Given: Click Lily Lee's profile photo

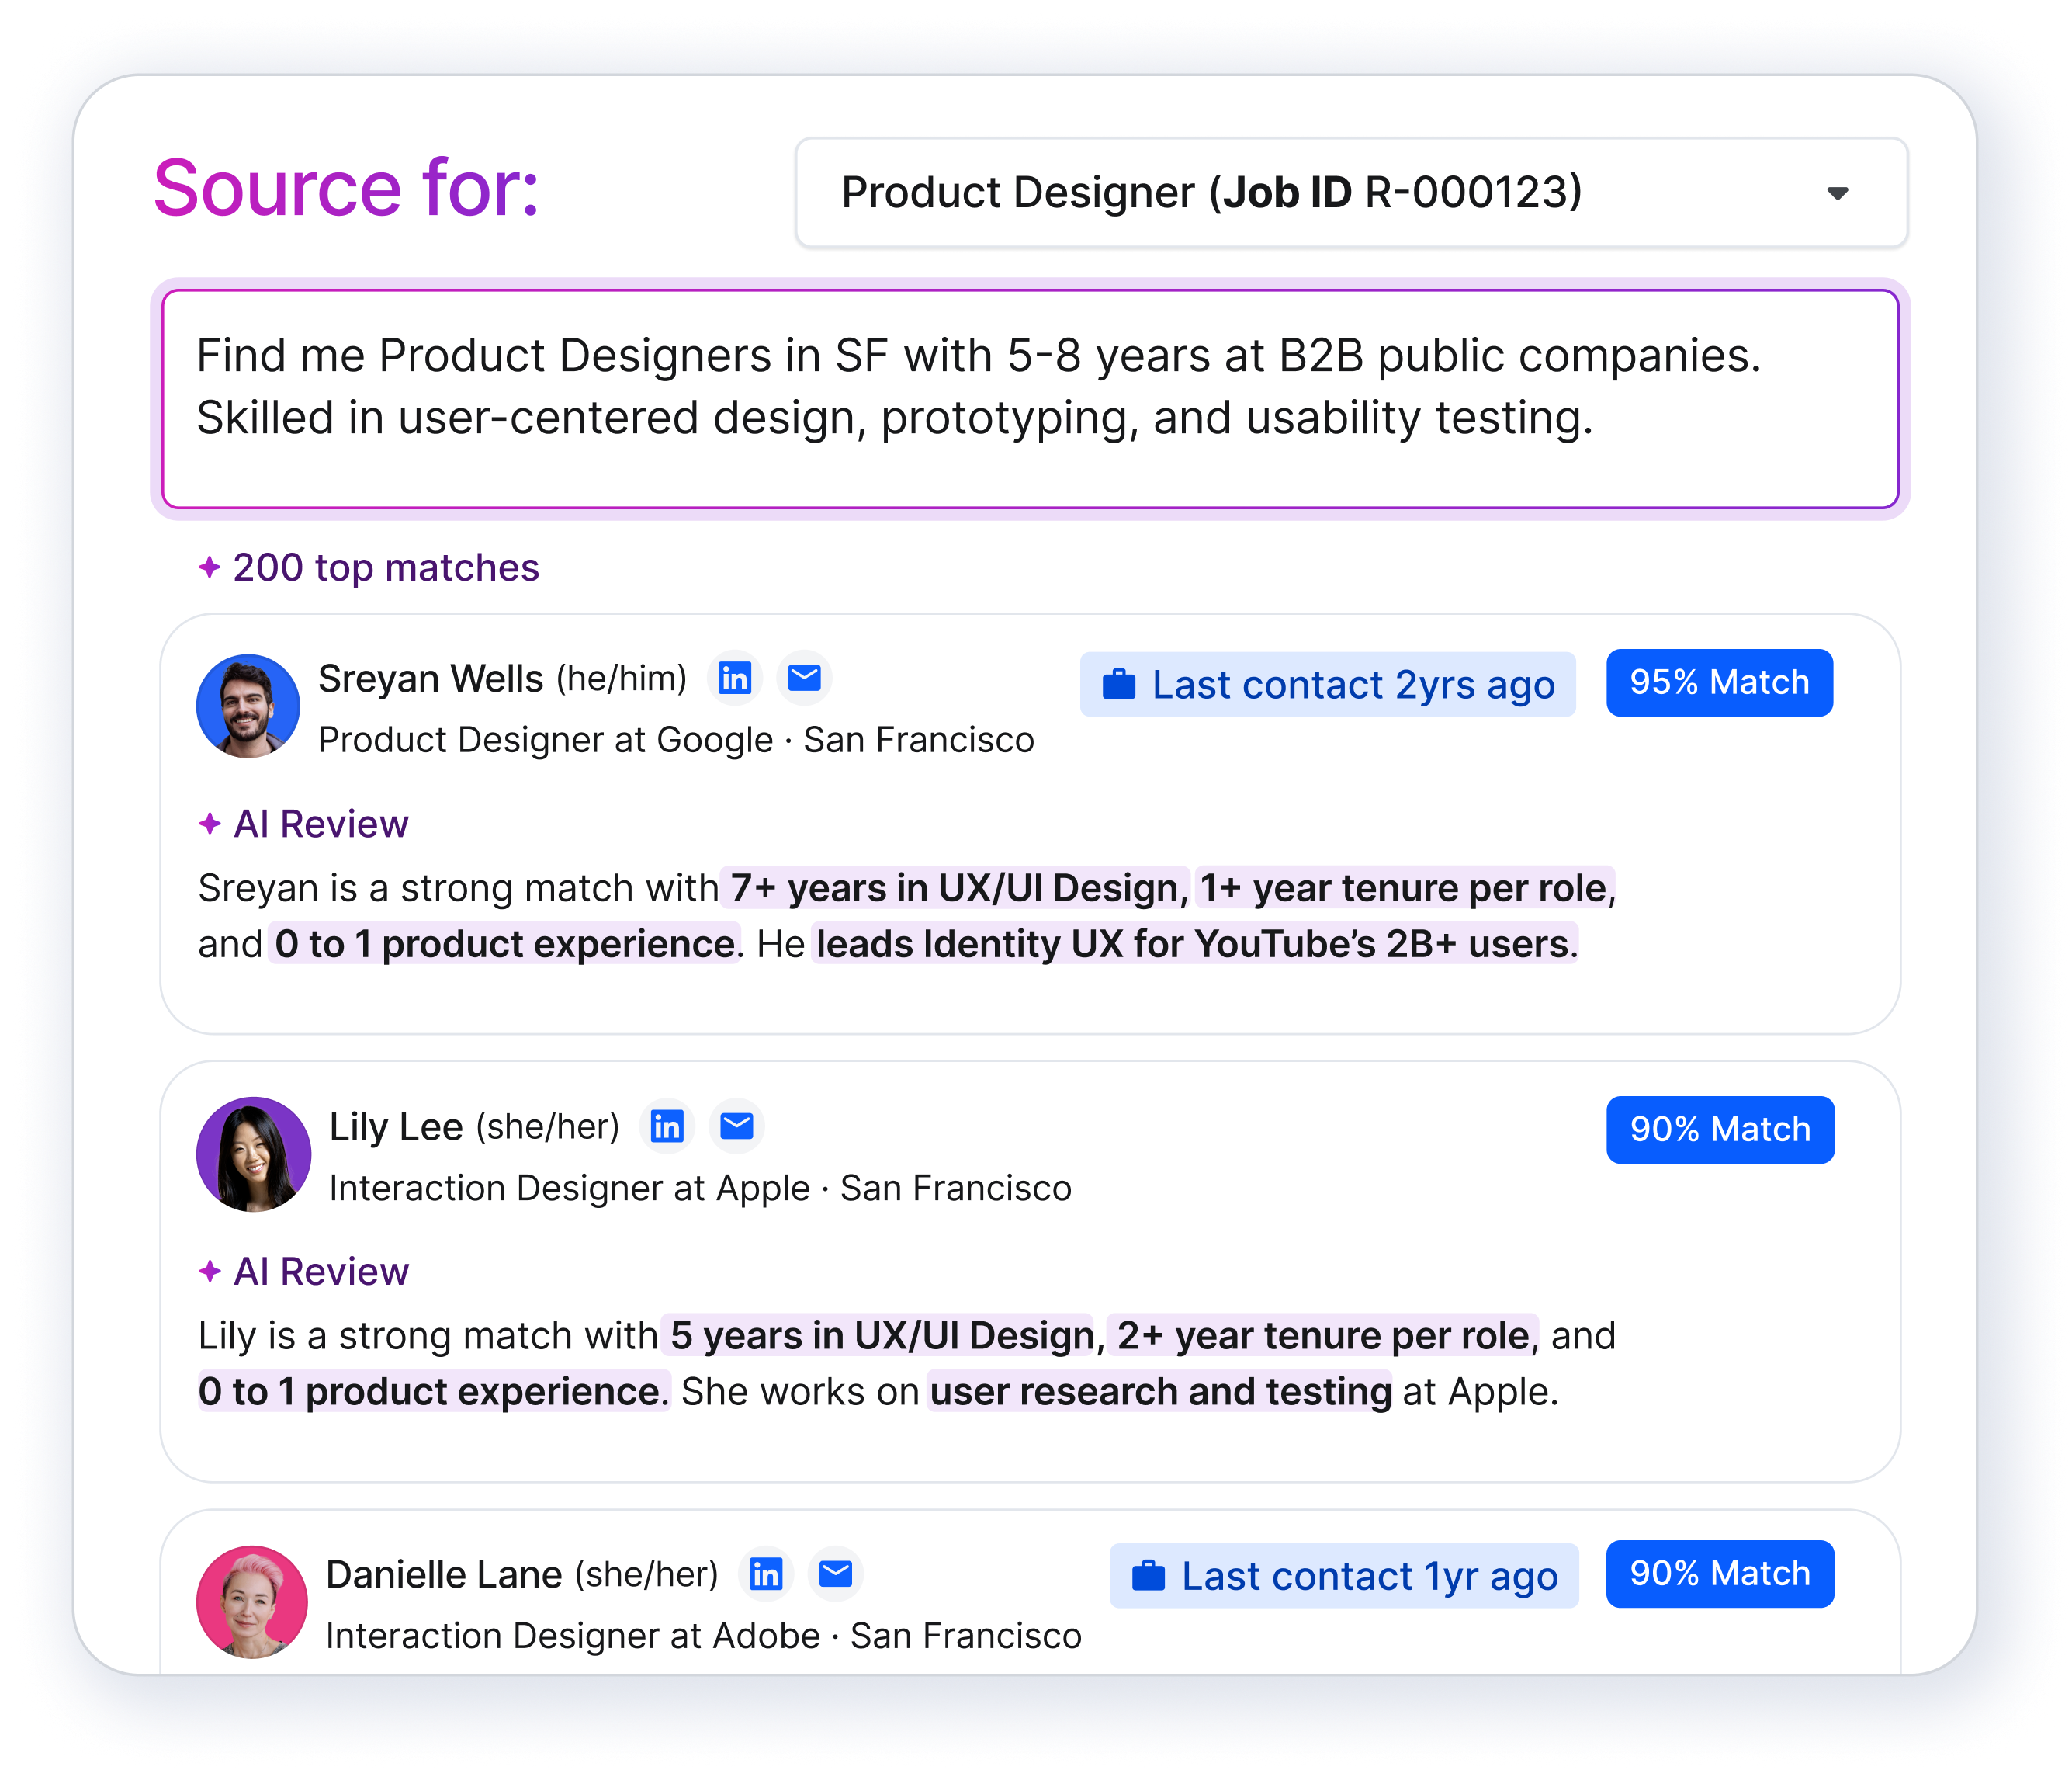Looking at the screenshot, I should click(253, 1154).
